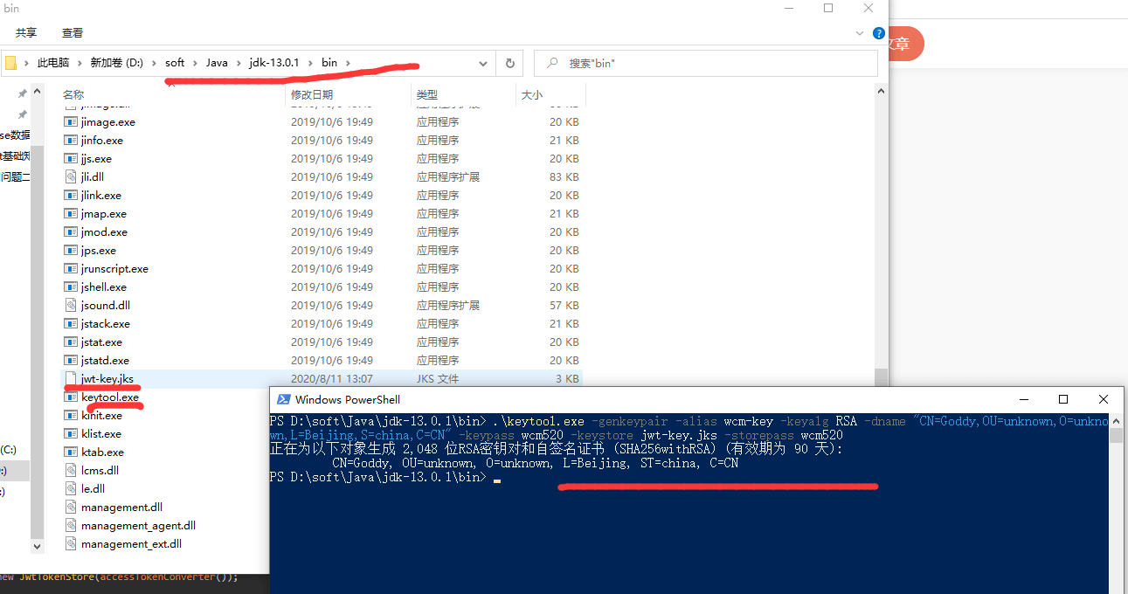Click the refresh button beside address bar

pos(509,63)
